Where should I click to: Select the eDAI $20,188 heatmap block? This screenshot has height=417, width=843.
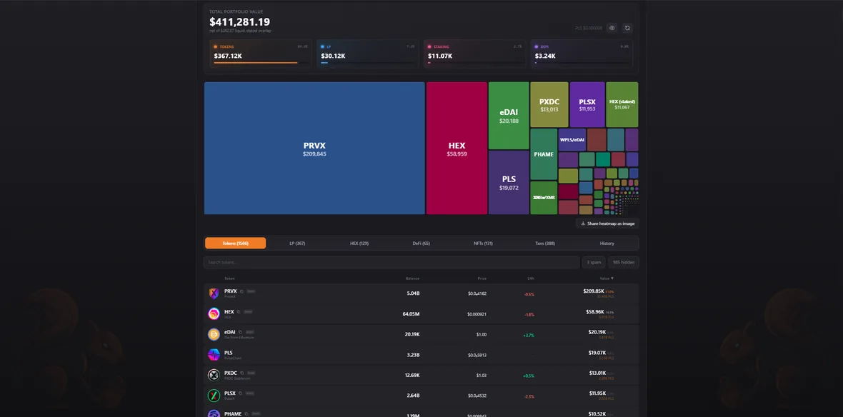(509, 116)
